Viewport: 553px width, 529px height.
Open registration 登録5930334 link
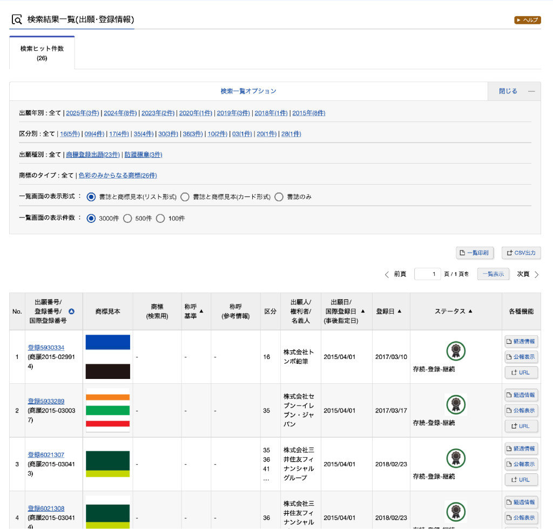tap(46, 348)
